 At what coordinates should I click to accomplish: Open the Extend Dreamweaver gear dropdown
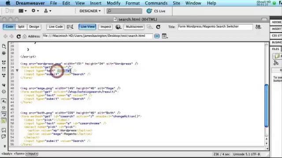tap(35, 11)
